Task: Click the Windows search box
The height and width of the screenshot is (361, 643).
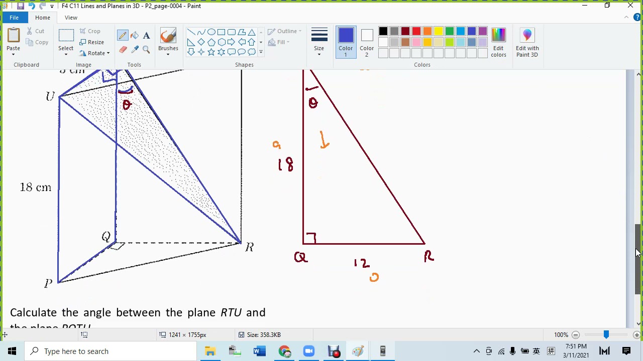Action: pyautogui.click(x=110, y=351)
